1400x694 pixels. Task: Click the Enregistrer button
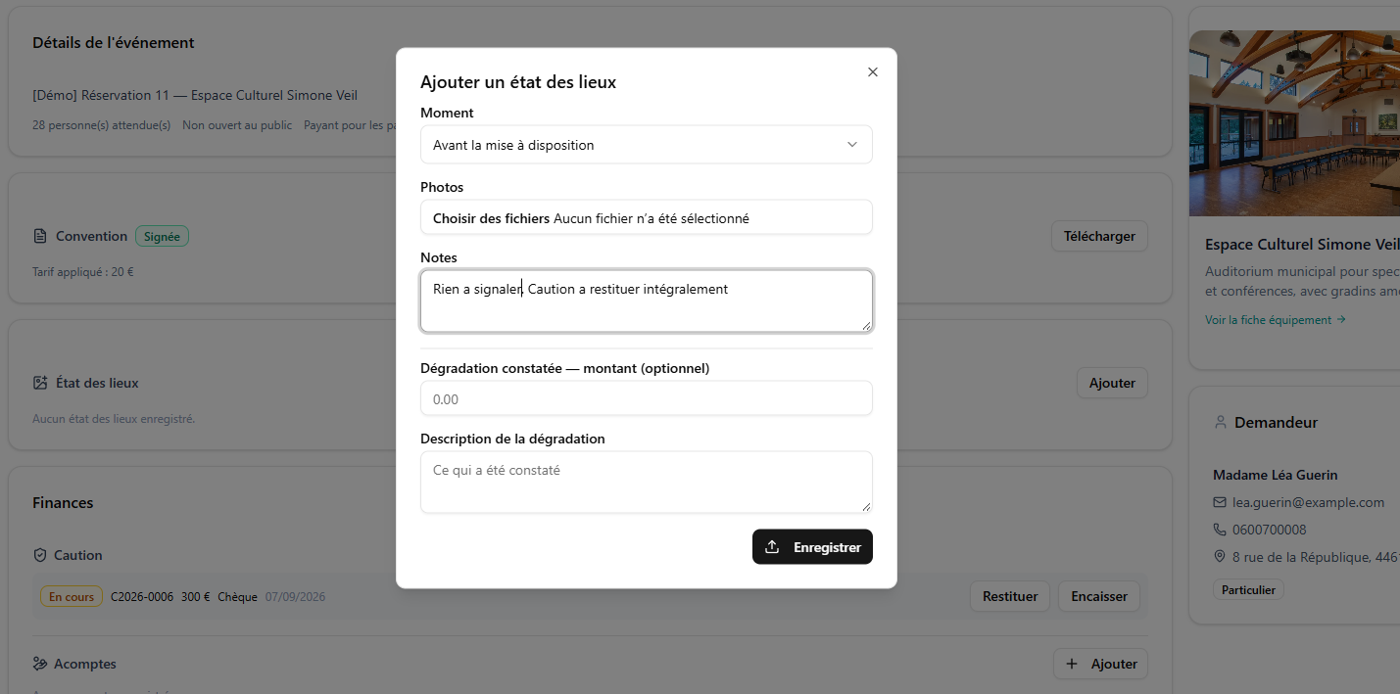click(812, 547)
